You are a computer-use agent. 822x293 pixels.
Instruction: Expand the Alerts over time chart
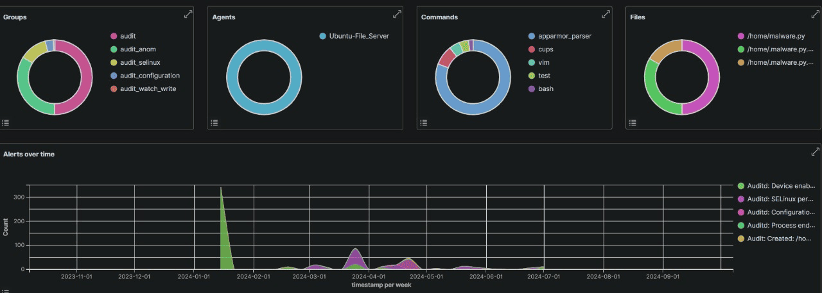[815, 152]
